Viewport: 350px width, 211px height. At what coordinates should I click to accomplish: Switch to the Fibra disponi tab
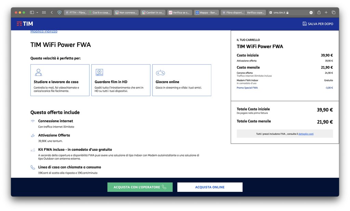(233, 13)
